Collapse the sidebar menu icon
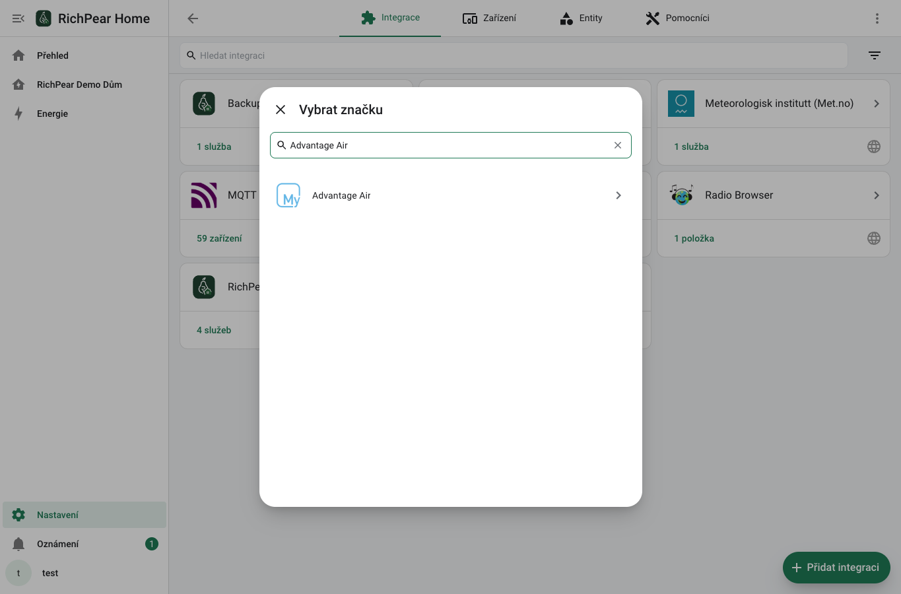This screenshot has width=901, height=594. [x=18, y=18]
